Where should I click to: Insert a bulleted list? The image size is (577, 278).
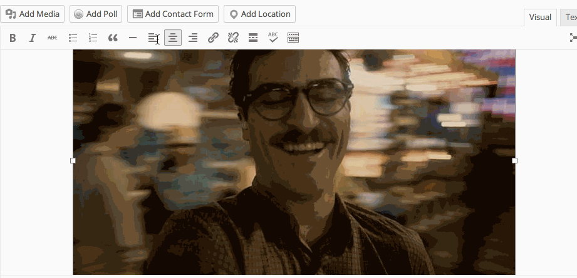coord(73,38)
